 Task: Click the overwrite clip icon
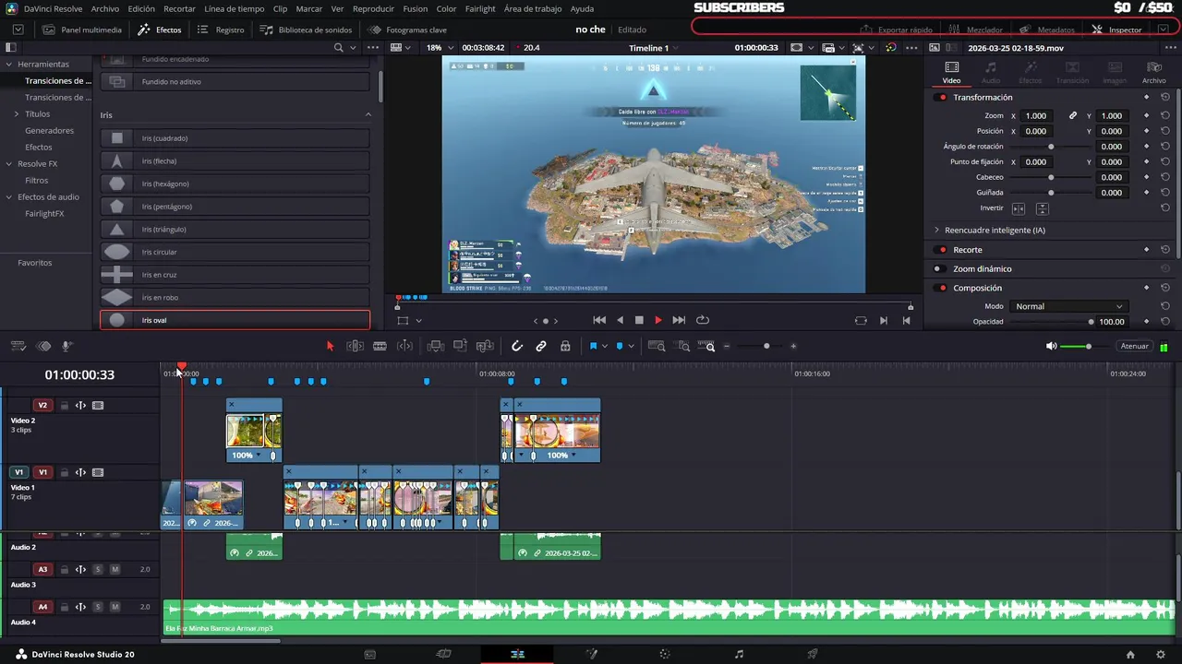(x=460, y=346)
